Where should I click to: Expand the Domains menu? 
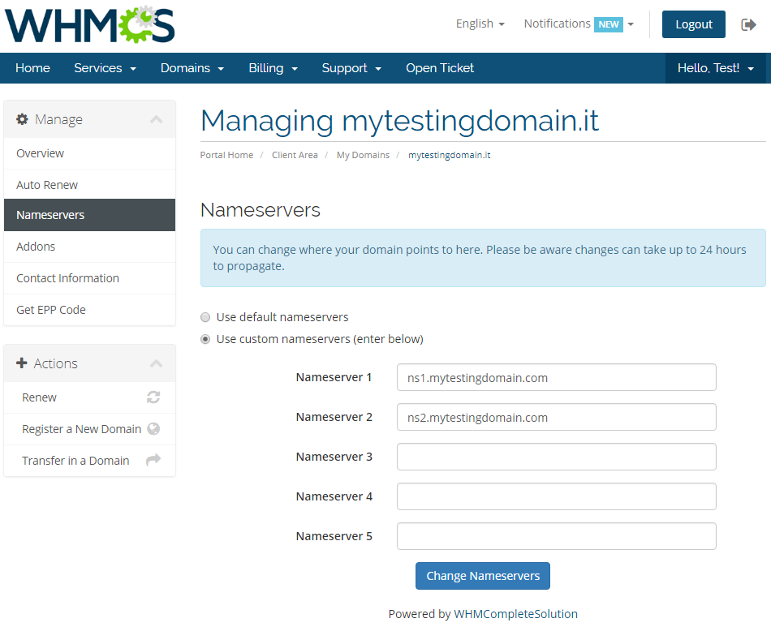coord(192,68)
